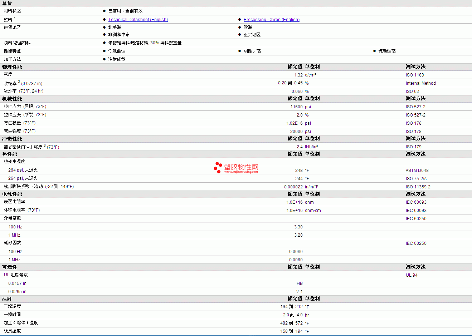
Task: Select the 总体 section header
Action: pyautogui.click(x=7, y=3)
